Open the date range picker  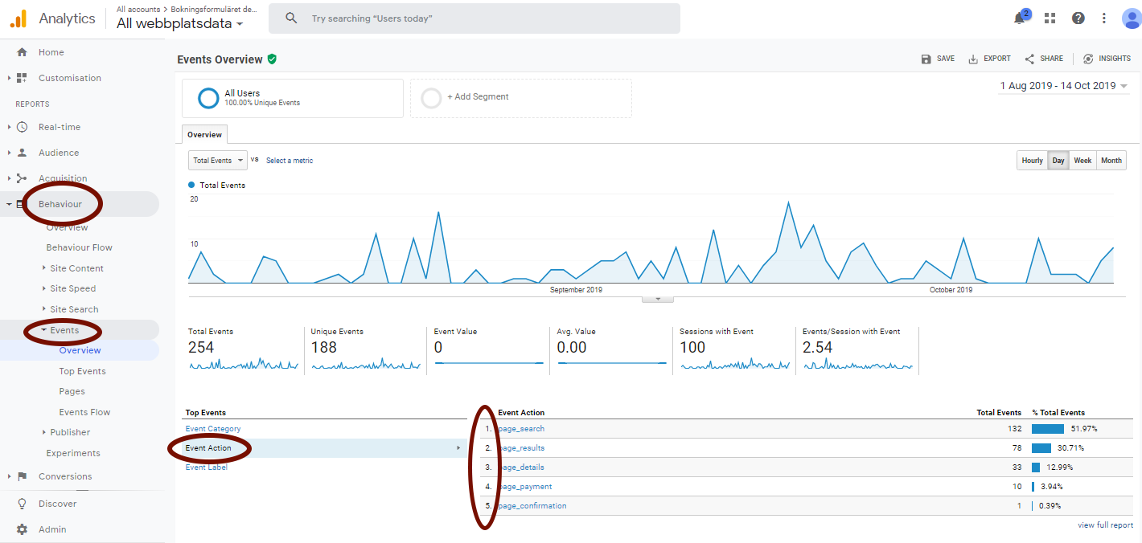pyautogui.click(x=1063, y=86)
